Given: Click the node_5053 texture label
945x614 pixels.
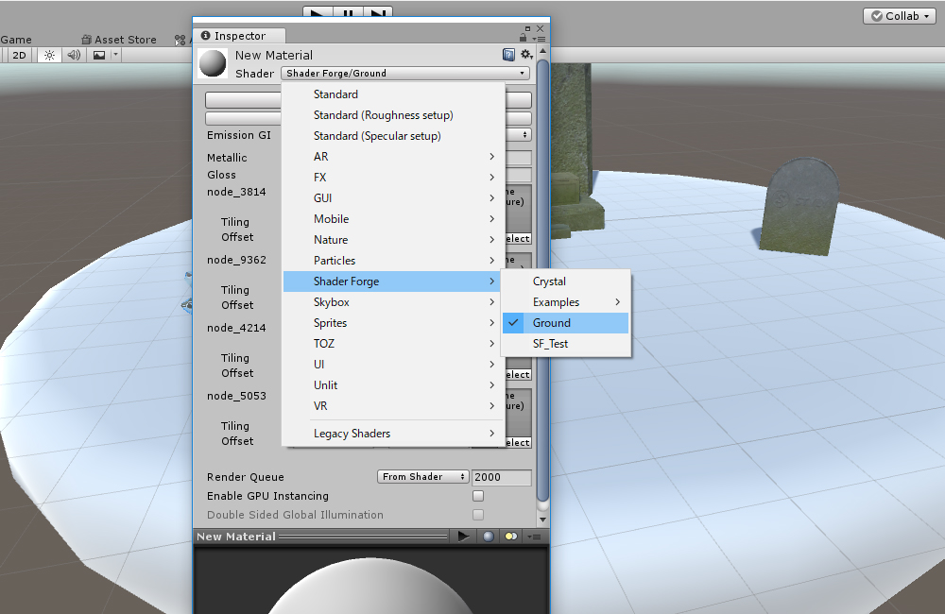Looking at the screenshot, I should click(236, 397).
